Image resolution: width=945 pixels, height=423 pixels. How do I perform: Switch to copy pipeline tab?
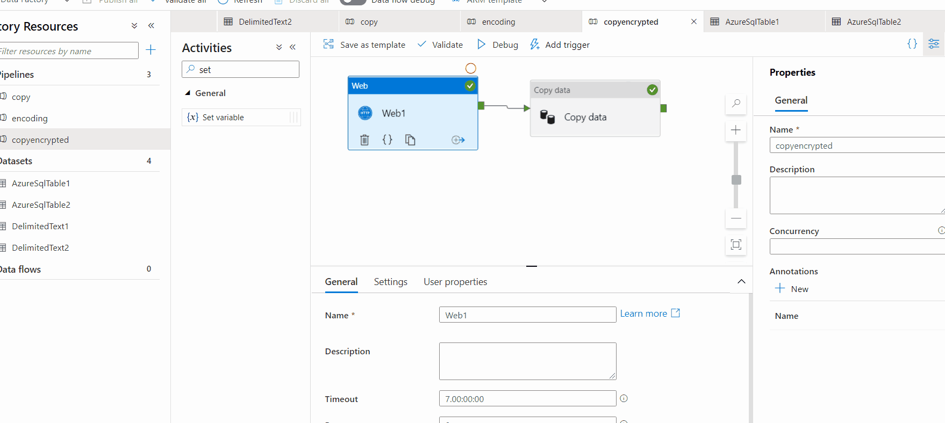tap(399, 21)
